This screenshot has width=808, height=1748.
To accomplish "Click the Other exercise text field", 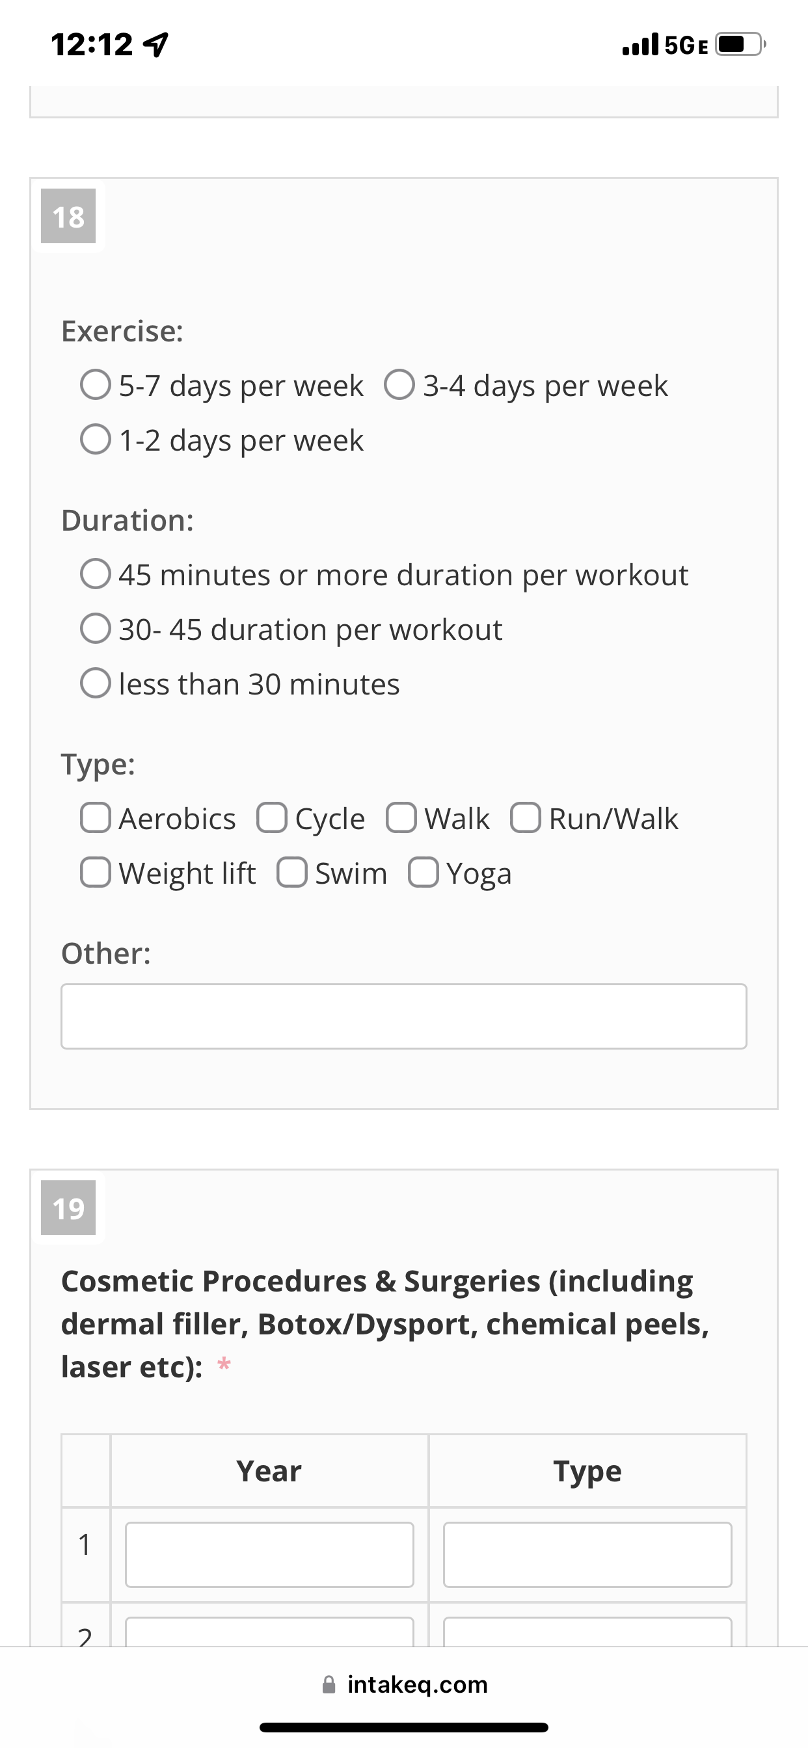I will [x=404, y=1016].
